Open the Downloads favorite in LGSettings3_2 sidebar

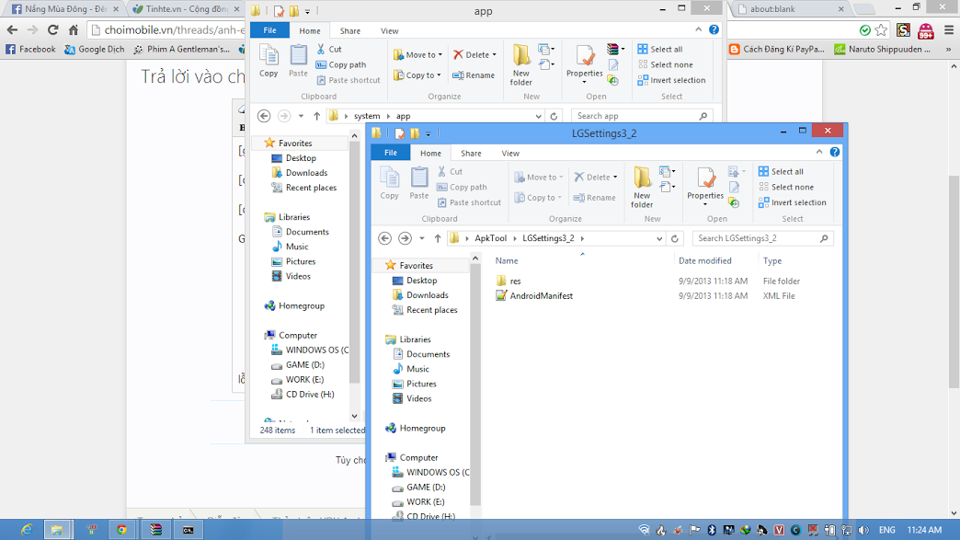[427, 295]
